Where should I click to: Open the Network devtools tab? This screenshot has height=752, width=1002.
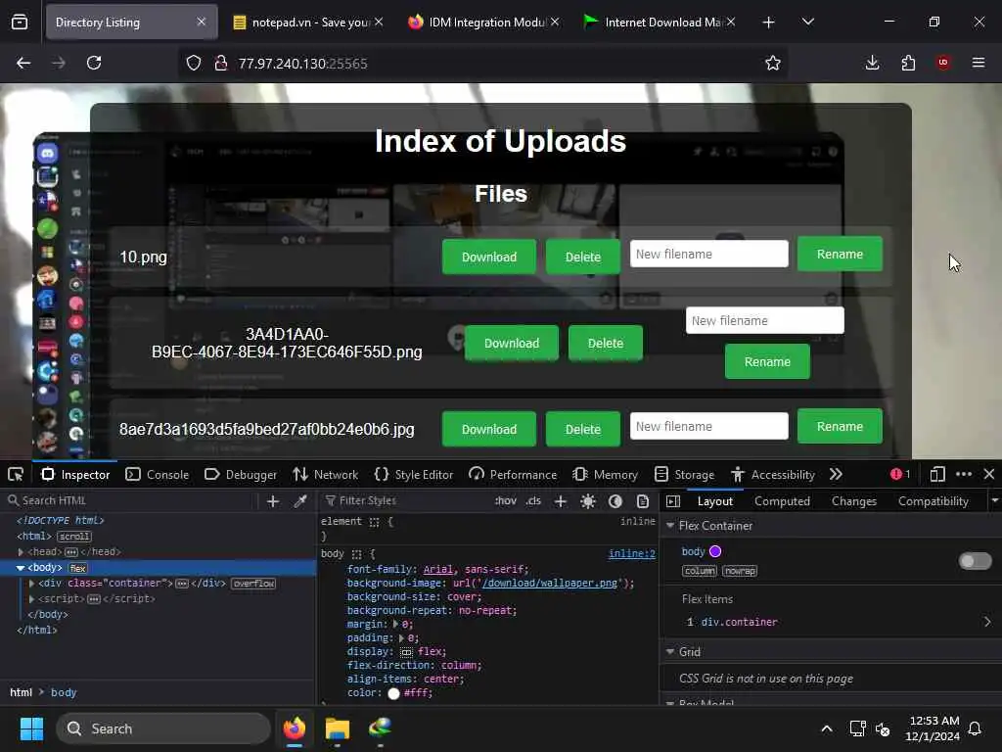tap(325, 475)
